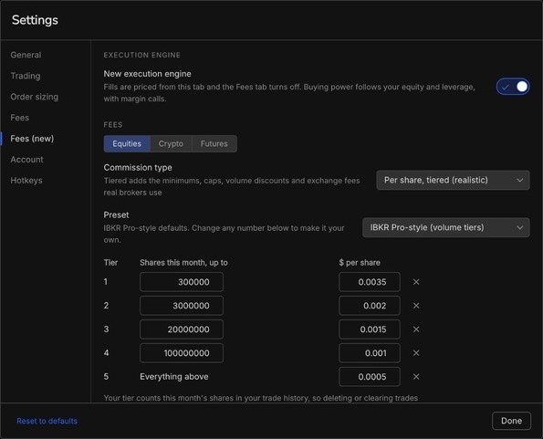Open the Trading settings section
Viewport: 543px width, 439px height.
coord(26,76)
